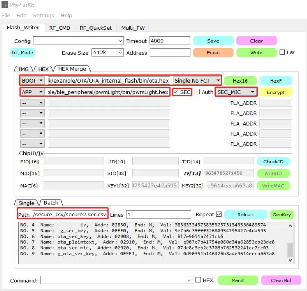The height and width of the screenshot is (291, 307).
Task: Click GenKey to generate keys
Action: click(282, 214)
